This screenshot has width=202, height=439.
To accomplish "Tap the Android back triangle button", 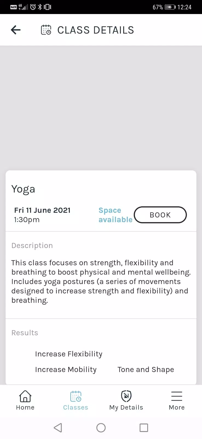I will [58, 427].
